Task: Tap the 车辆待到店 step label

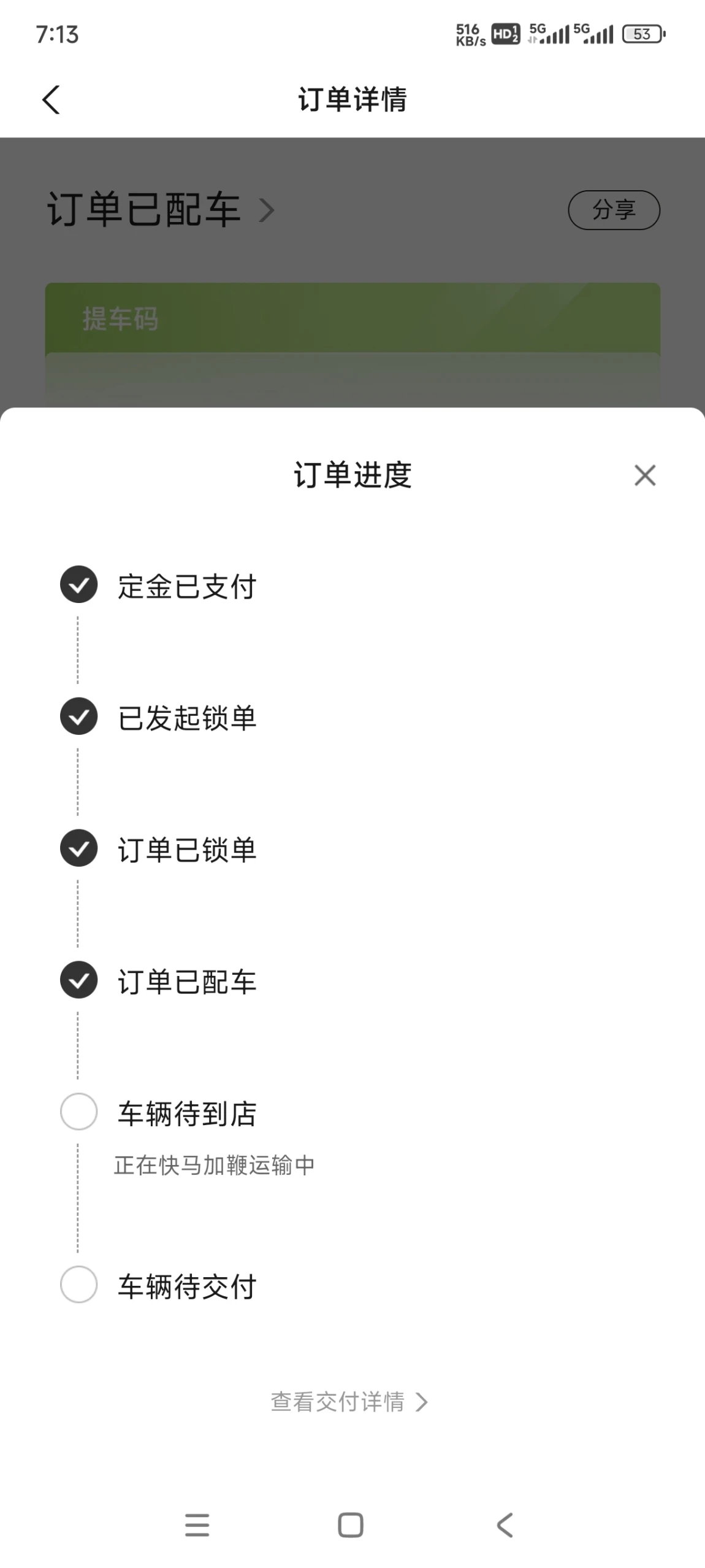Action: click(187, 1113)
